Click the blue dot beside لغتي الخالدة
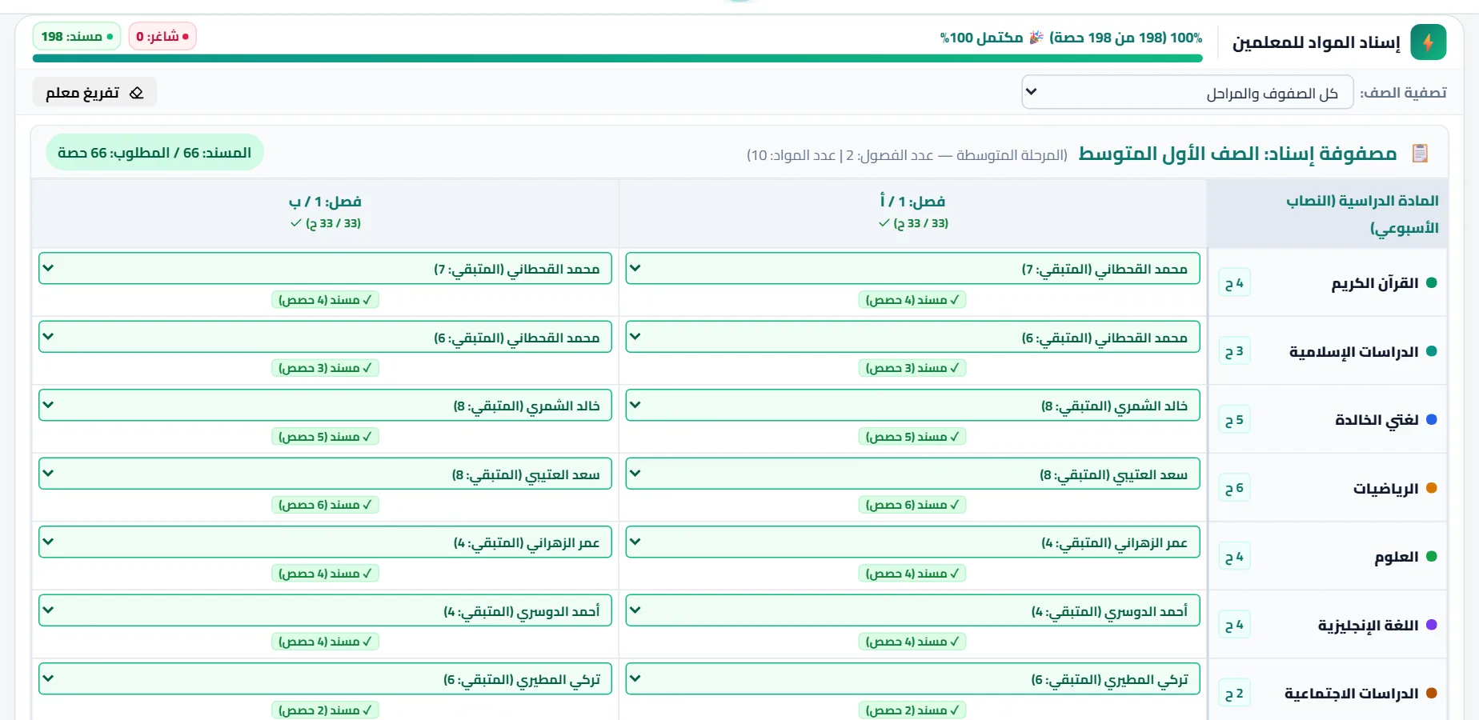The width and height of the screenshot is (1479, 720). [1432, 419]
